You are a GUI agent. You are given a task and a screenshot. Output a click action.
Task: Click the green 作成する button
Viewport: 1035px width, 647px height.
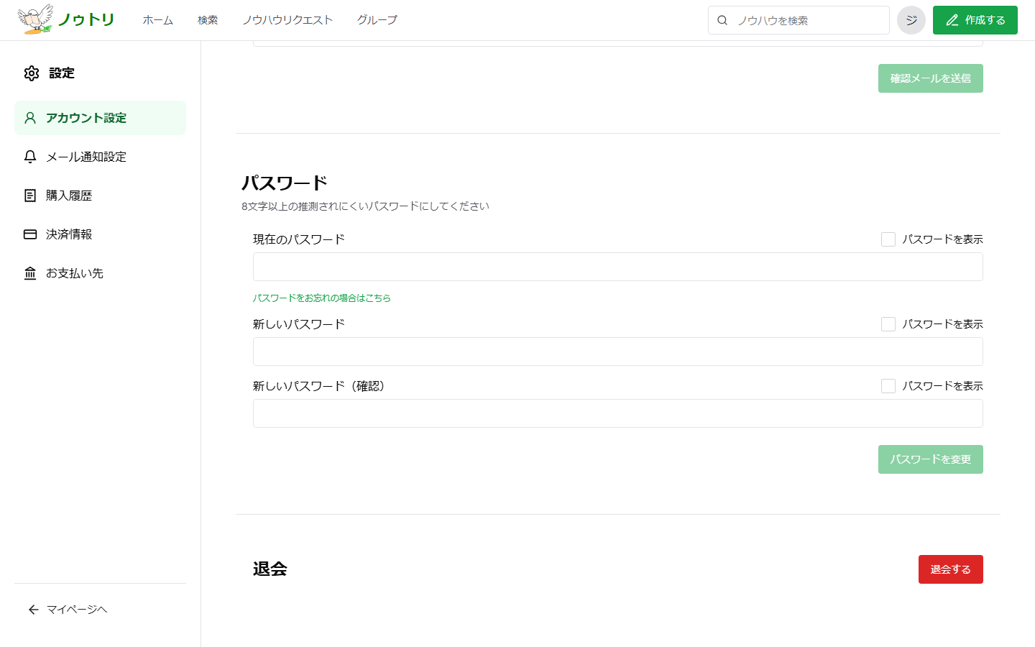point(975,20)
